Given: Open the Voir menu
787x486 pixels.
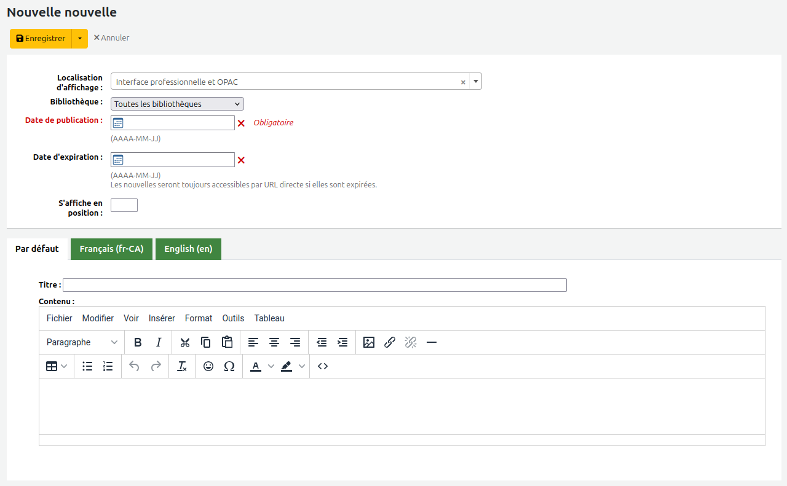Looking at the screenshot, I should pyautogui.click(x=131, y=318).
